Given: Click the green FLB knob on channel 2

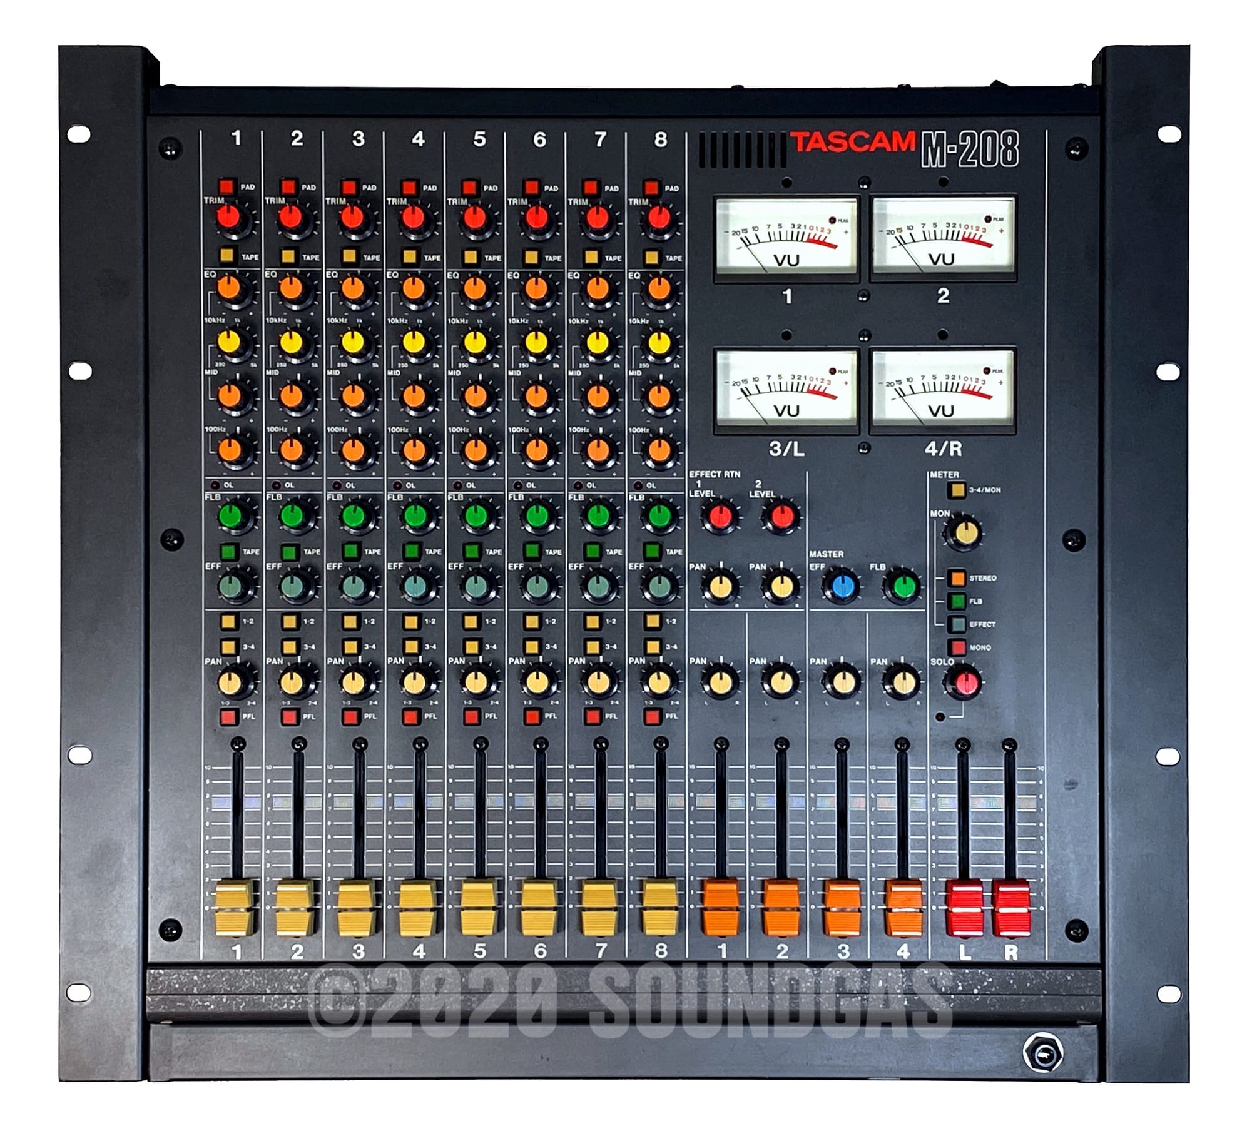Looking at the screenshot, I should [x=292, y=515].
